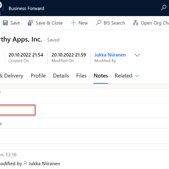Click the bottom Jukka Niiranen name
Image resolution: width=169 pixels, height=169 pixels.
pyautogui.click(x=44, y=163)
